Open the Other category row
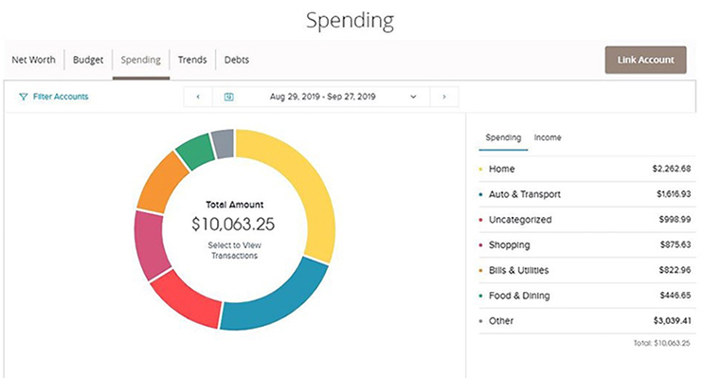The width and height of the screenshot is (702, 378). pyautogui.click(x=587, y=320)
